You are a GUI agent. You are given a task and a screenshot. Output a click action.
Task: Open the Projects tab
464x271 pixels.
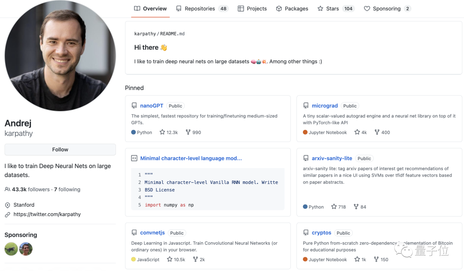[x=252, y=9]
